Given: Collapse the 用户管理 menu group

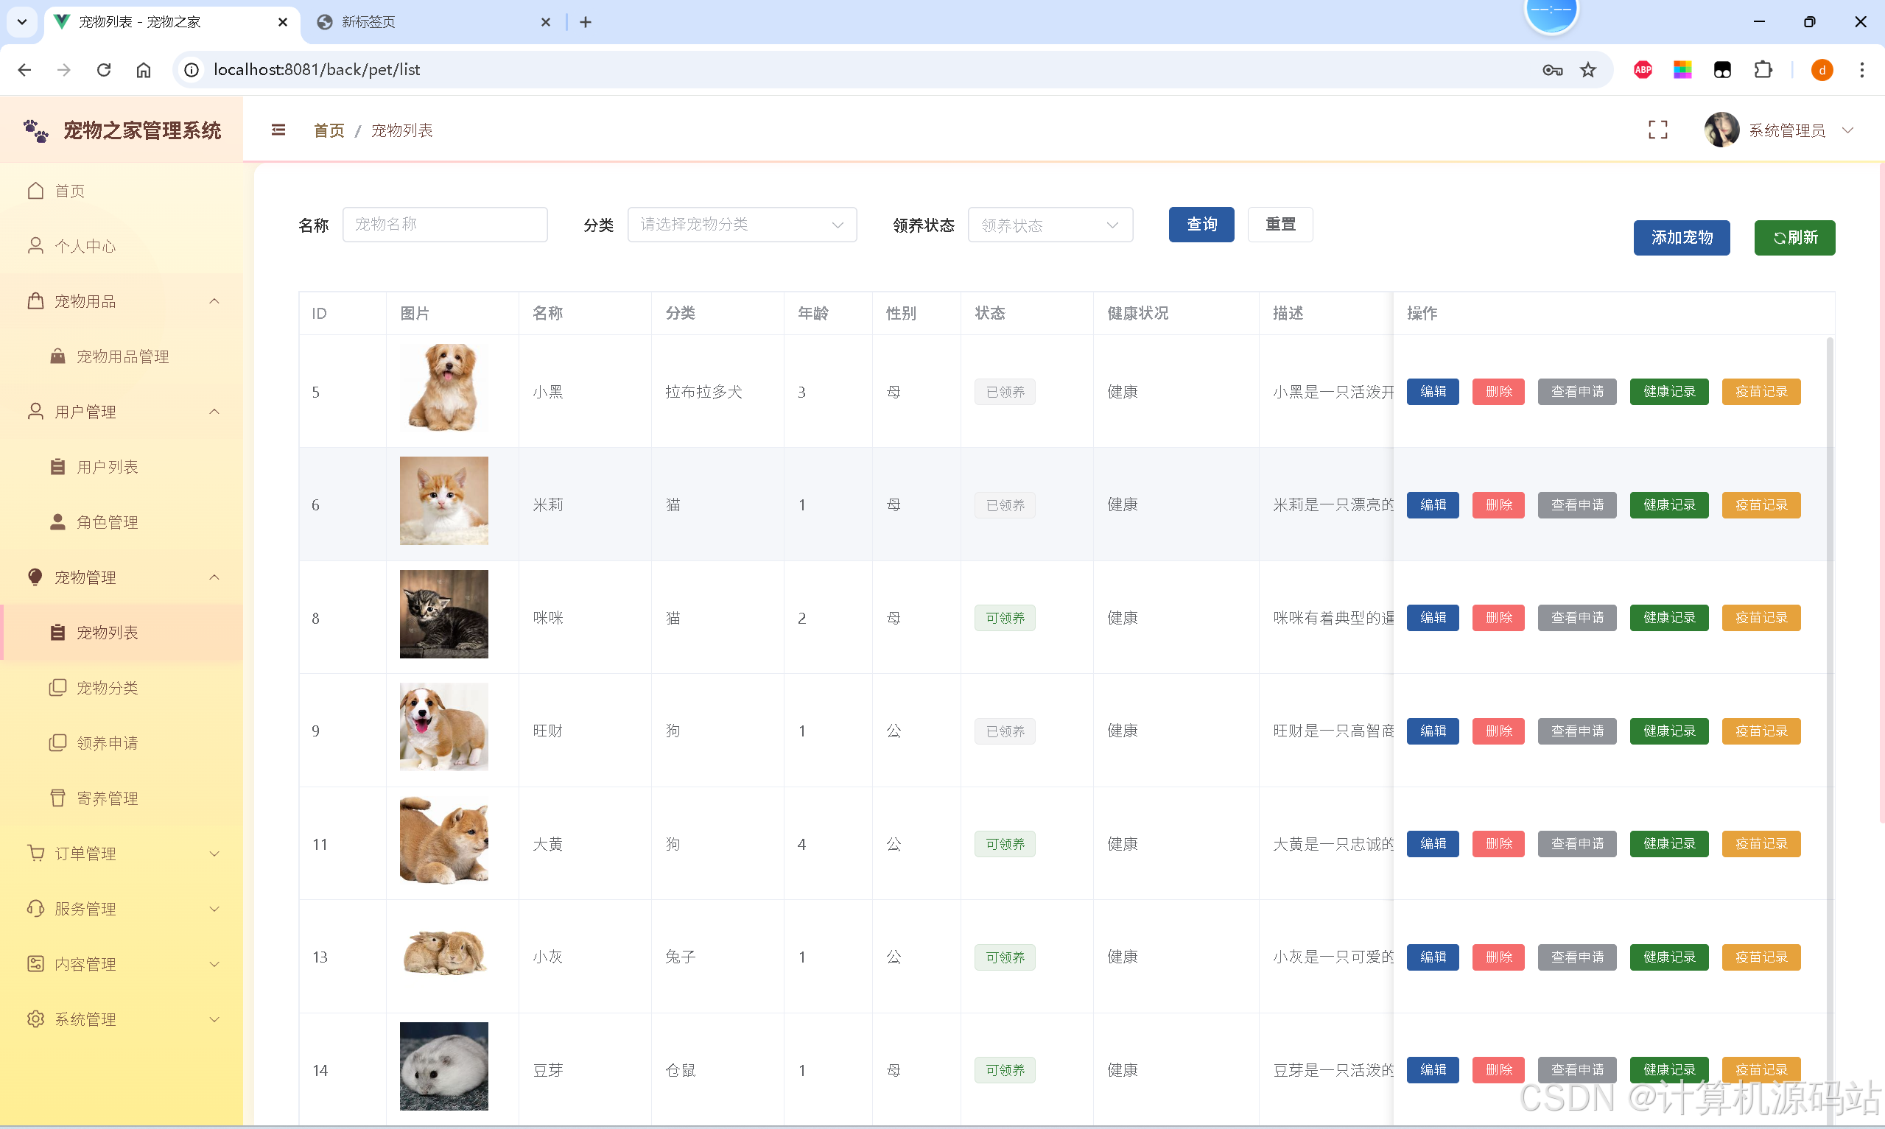Looking at the screenshot, I should (x=122, y=412).
